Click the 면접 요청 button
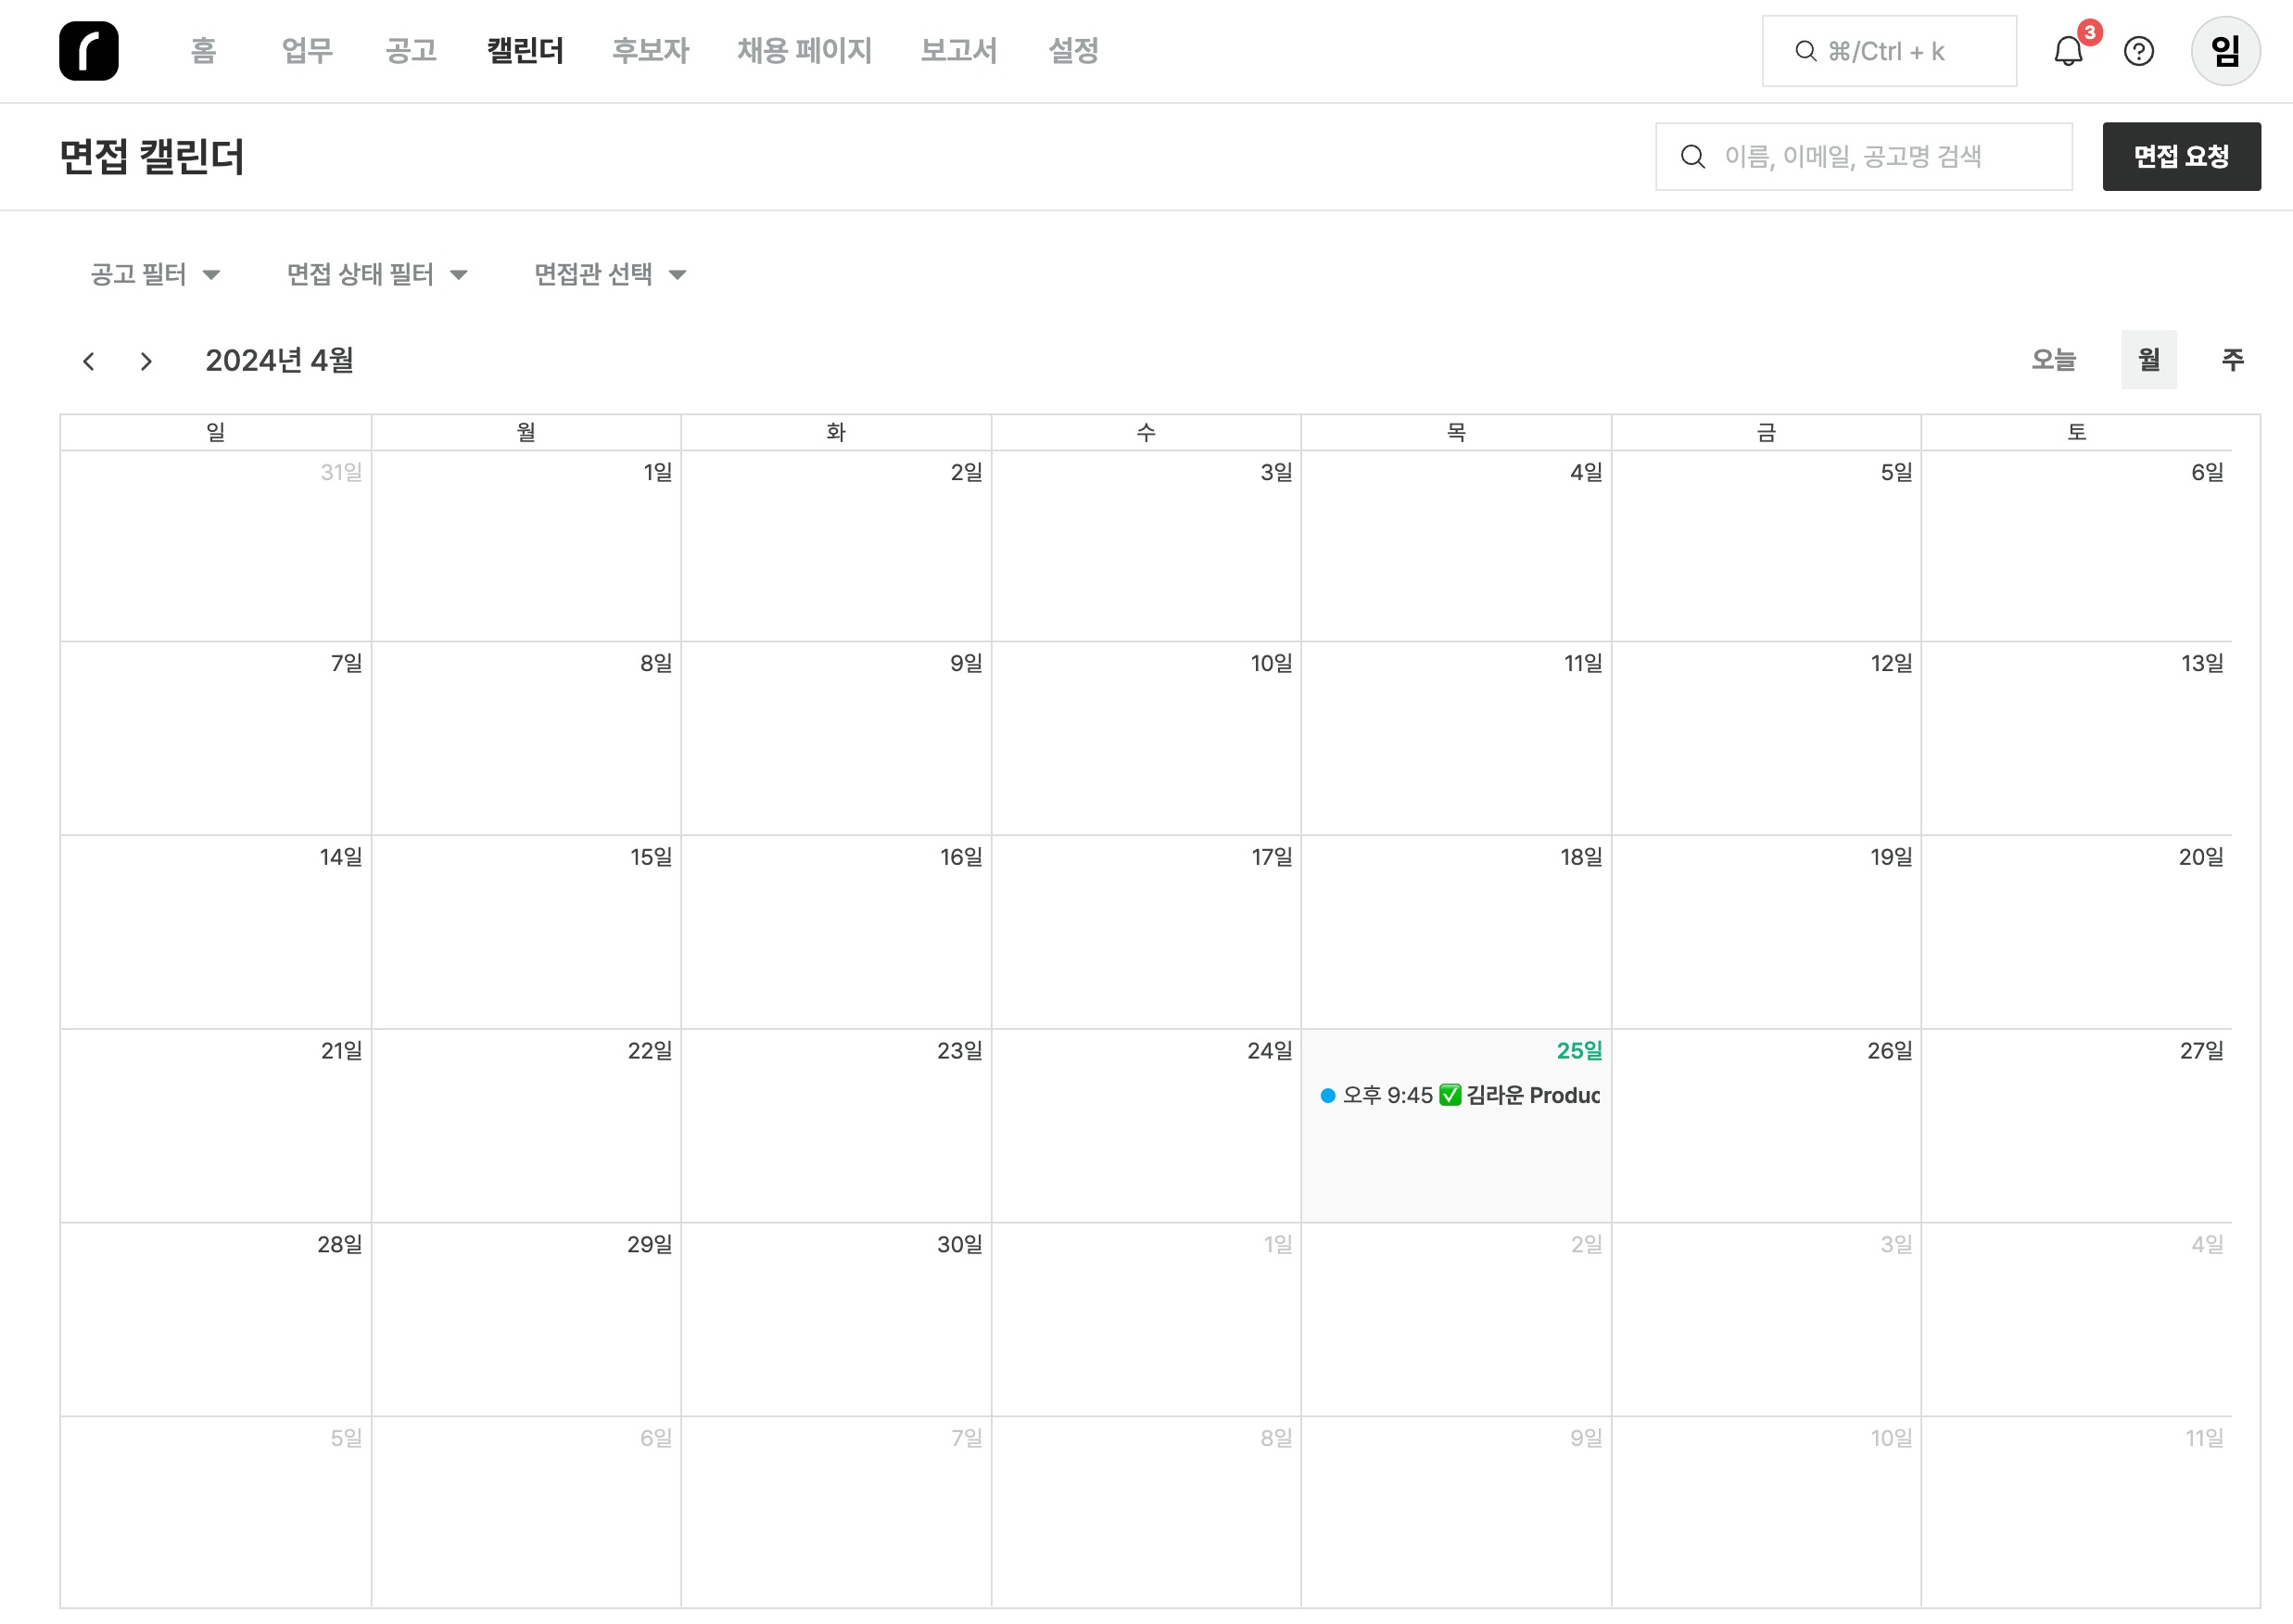Image resolution: width=2293 pixels, height=1624 pixels. [2180, 157]
